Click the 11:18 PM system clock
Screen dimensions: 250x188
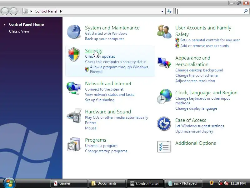click(x=238, y=183)
